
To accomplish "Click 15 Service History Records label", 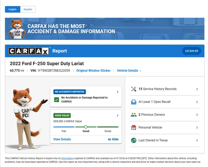I will click(157, 89).
